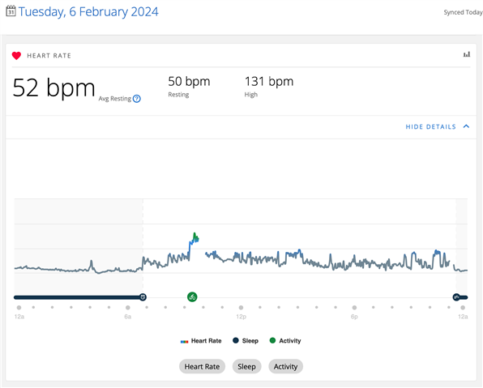Click the Avg Resting help question mark

point(137,99)
